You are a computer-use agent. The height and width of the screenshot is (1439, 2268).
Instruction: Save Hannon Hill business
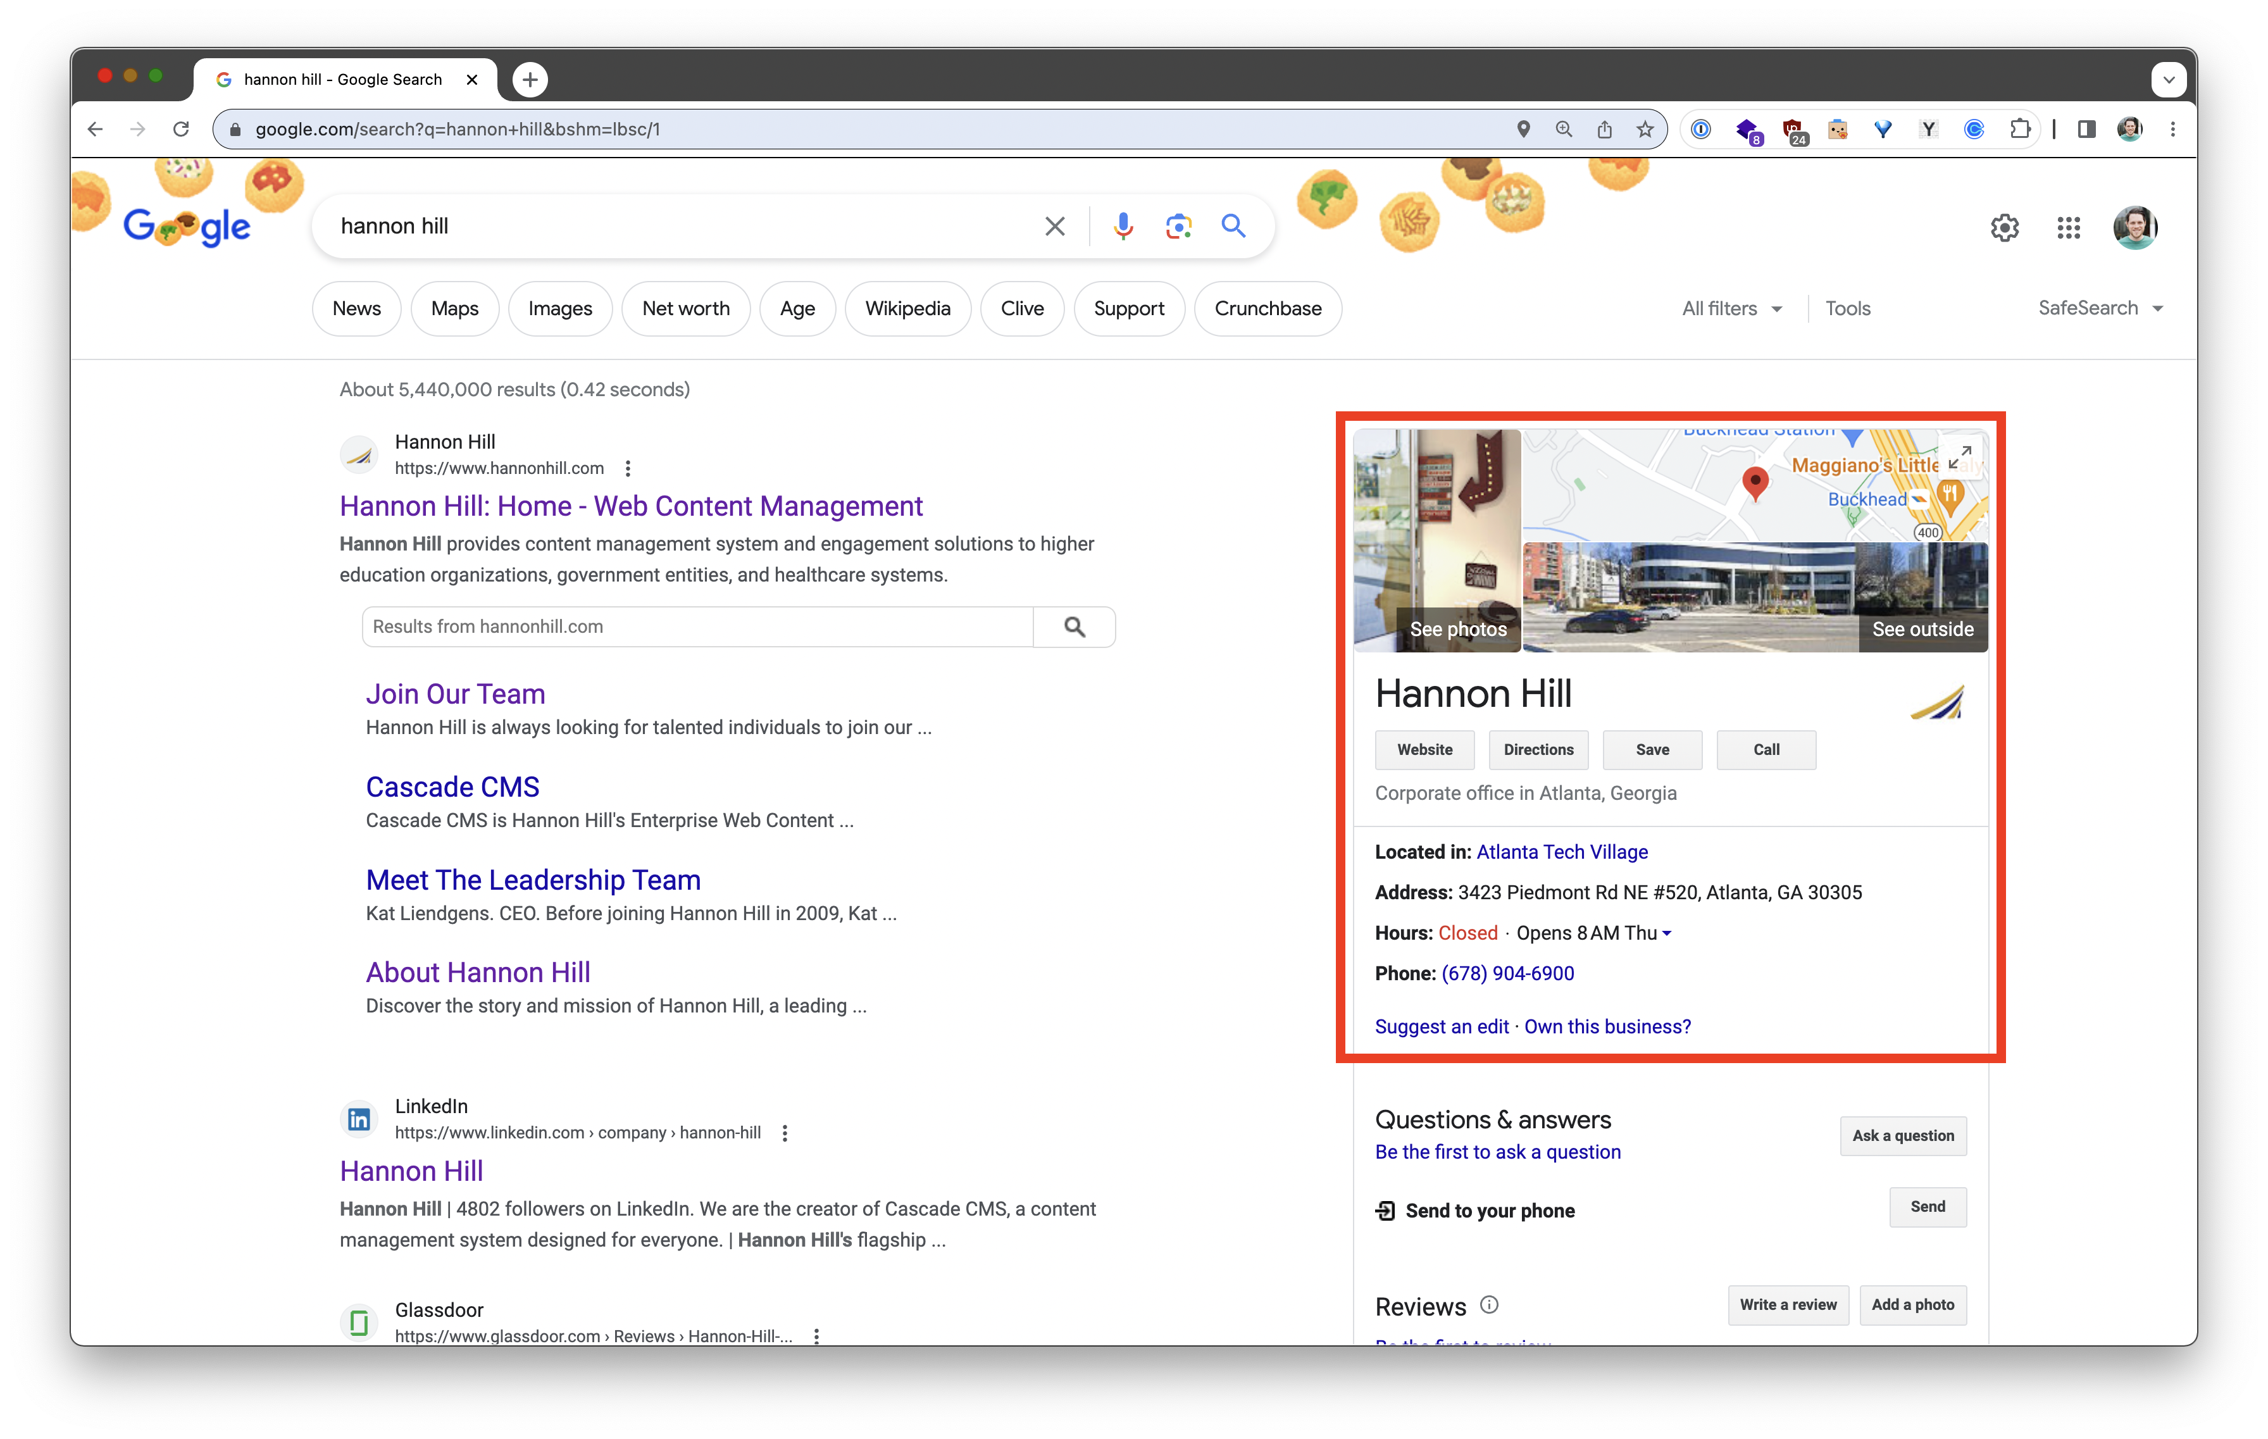coord(1652,750)
